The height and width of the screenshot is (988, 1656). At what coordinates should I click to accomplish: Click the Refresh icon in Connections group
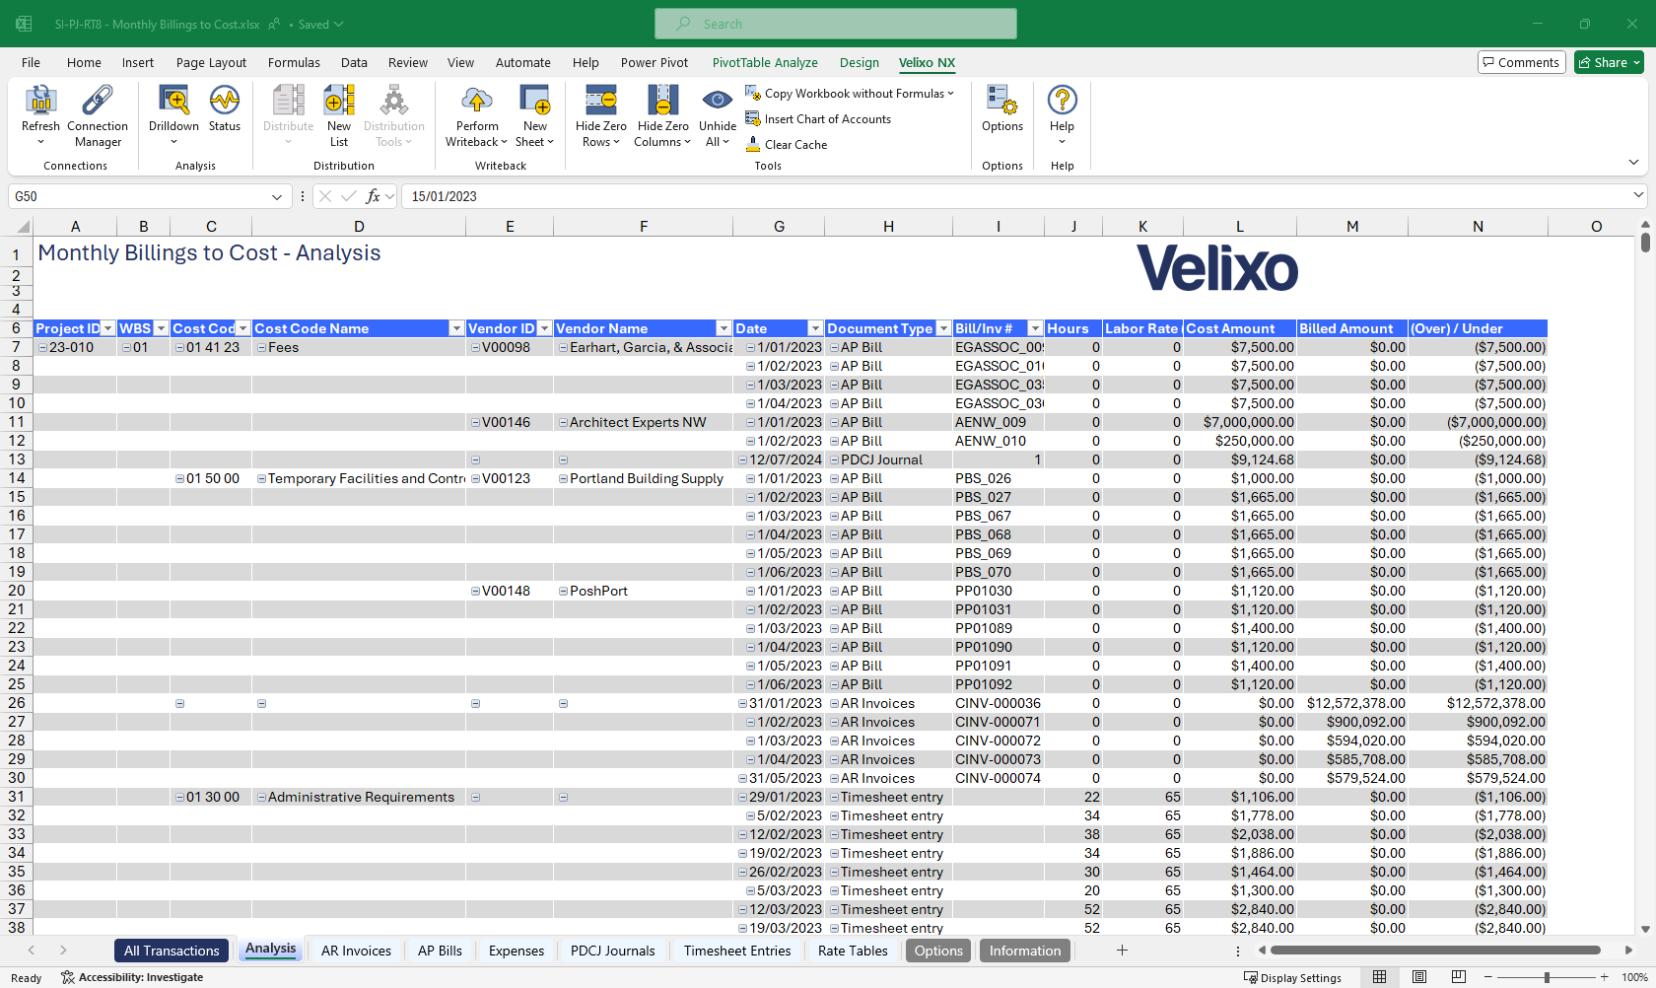[40, 101]
